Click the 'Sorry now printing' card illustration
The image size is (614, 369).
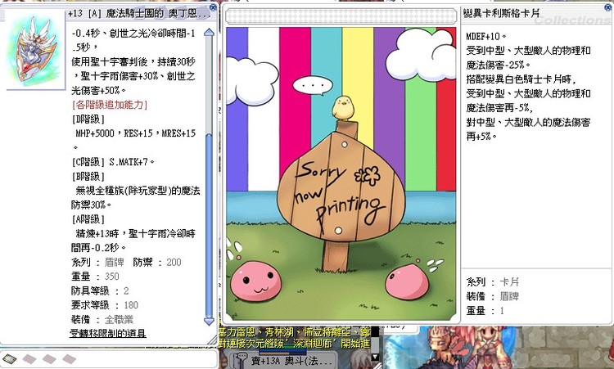[x=341, y=173]
